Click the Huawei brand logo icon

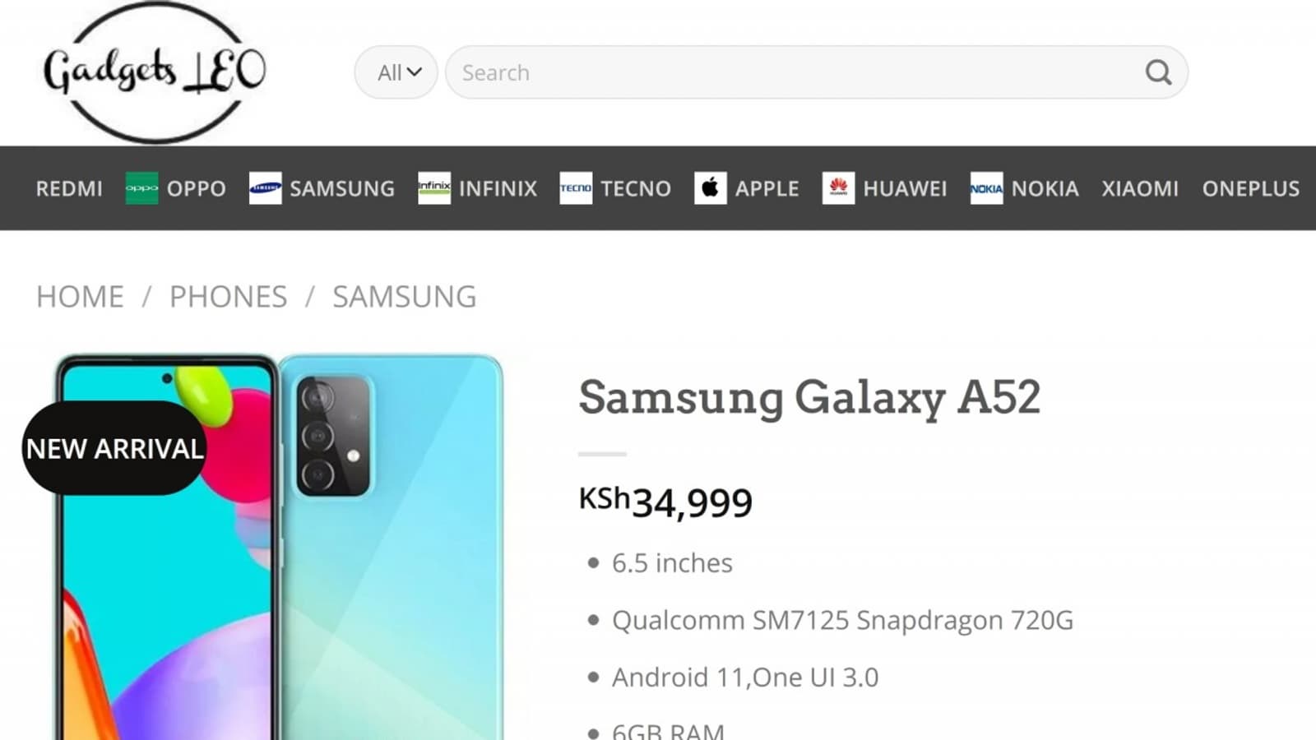[x=838, y=188]
